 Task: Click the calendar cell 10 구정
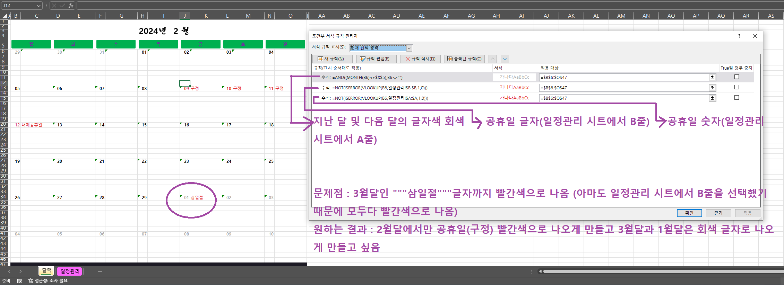pyautogui.click(x=243, y=89)
